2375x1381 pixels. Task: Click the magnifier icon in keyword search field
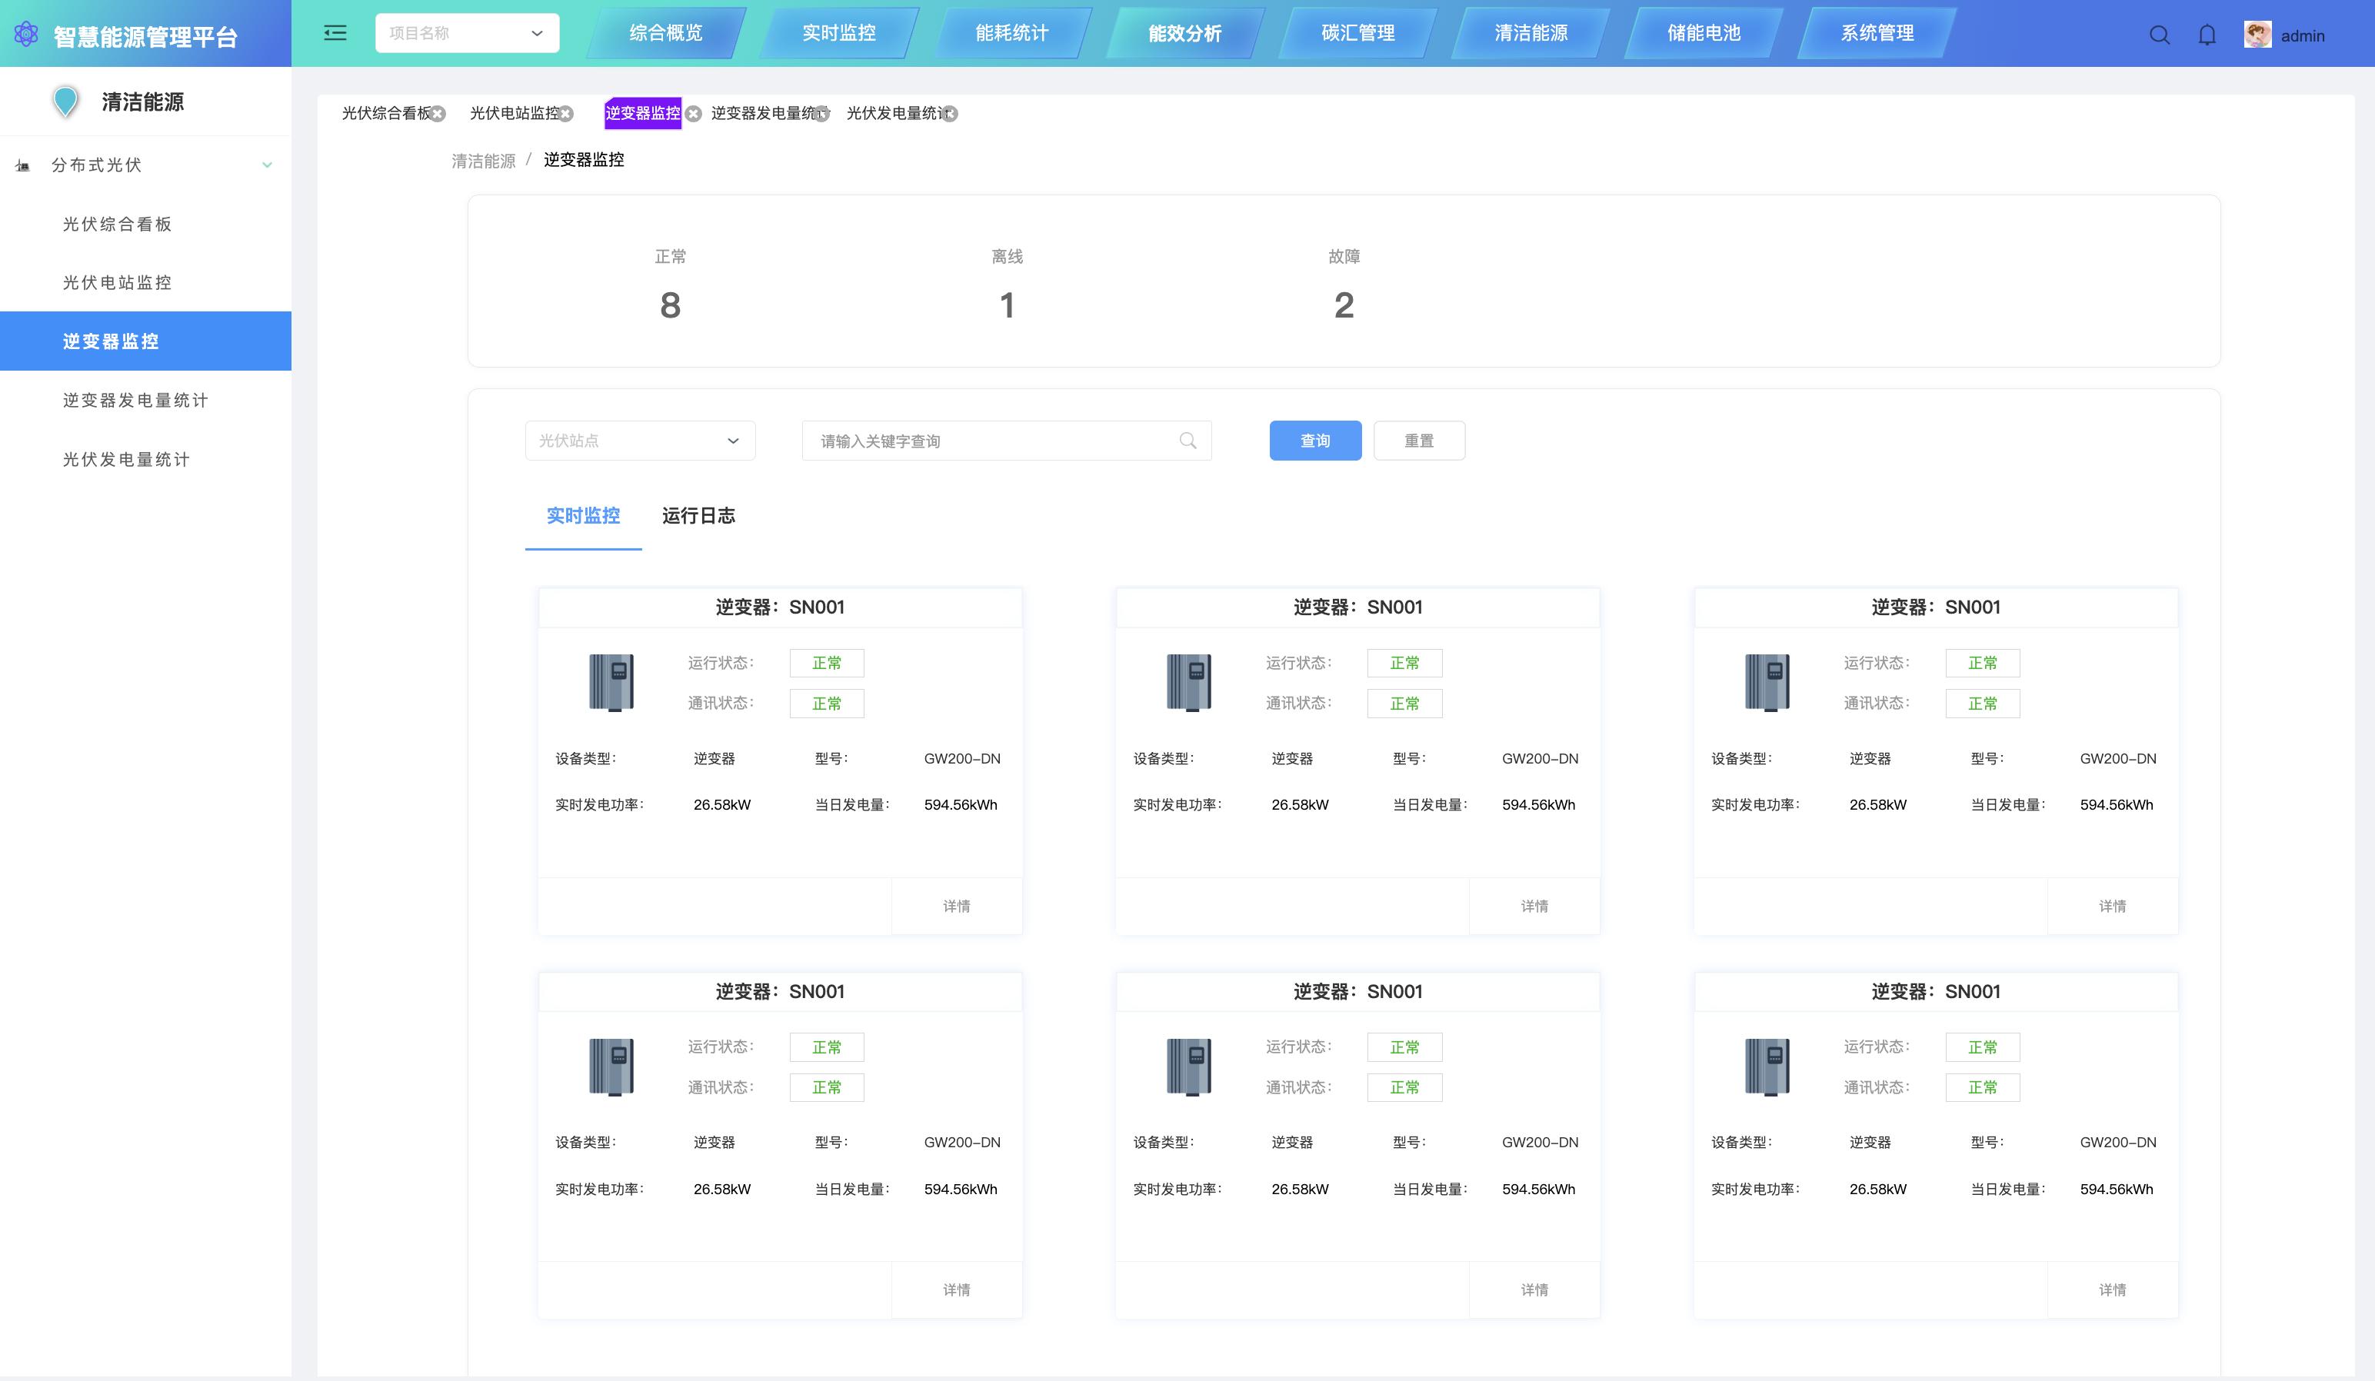tap(1187, 441)
